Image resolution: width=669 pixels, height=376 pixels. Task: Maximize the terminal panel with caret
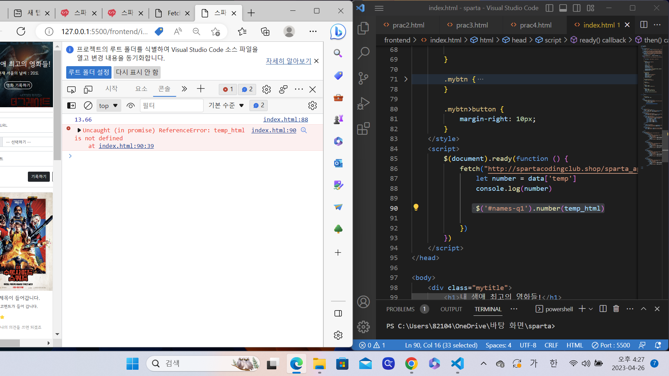644,309
